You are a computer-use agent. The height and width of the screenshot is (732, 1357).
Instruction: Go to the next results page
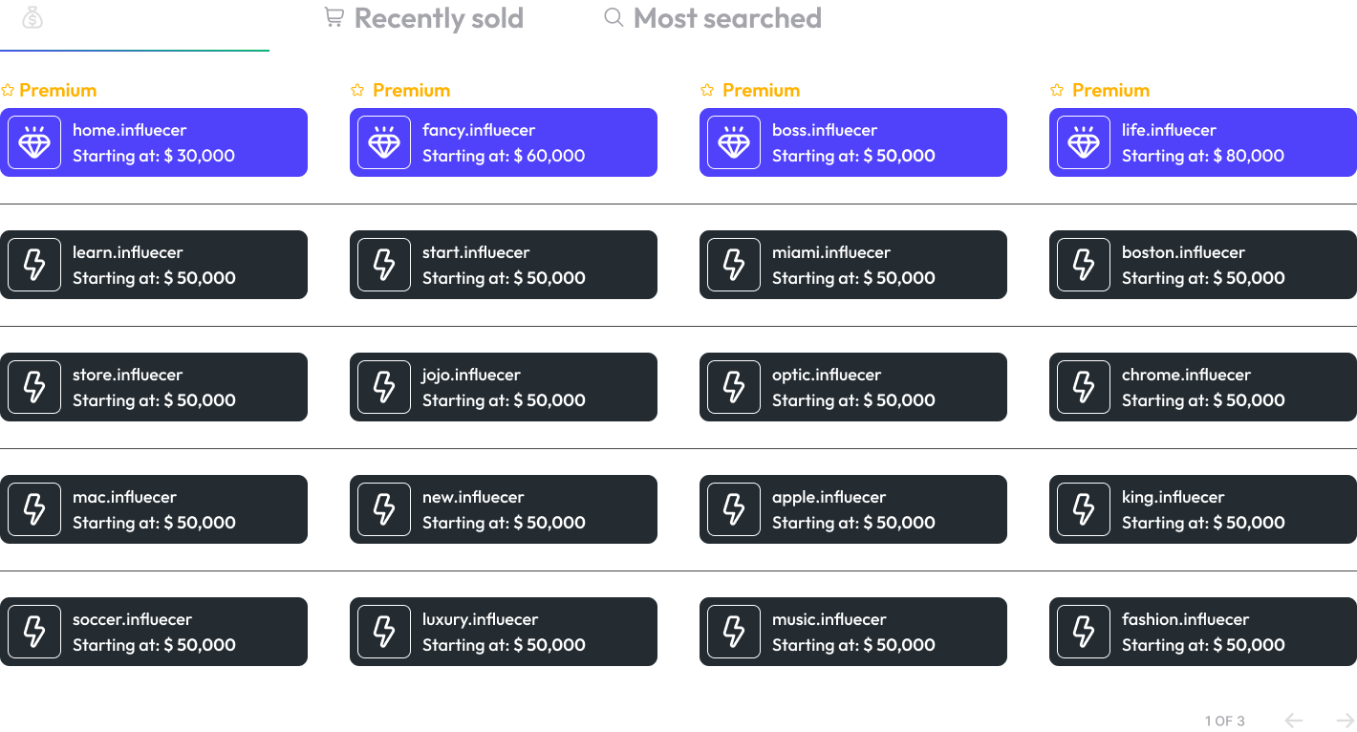(1346, 720)
